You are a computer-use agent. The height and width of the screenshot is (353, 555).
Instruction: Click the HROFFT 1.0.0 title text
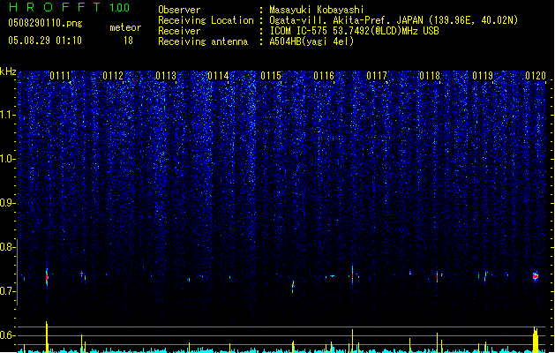[x=70, y=7]
